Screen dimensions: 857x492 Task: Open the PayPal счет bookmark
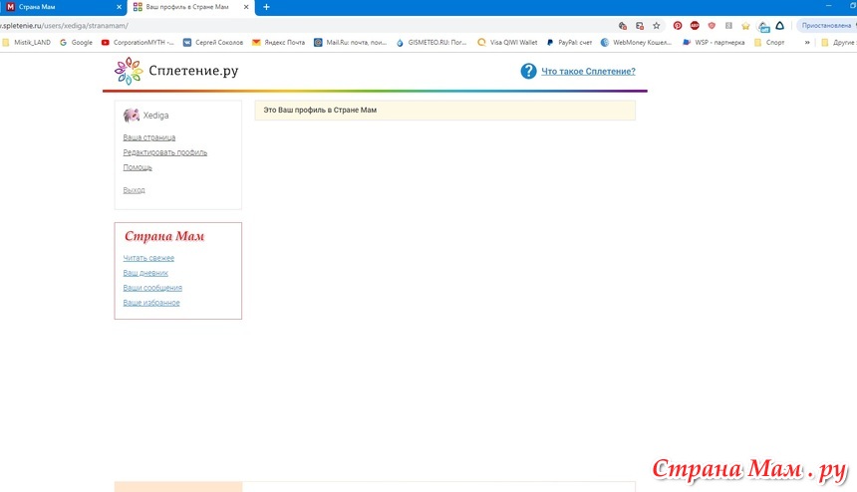pos(569,42)
